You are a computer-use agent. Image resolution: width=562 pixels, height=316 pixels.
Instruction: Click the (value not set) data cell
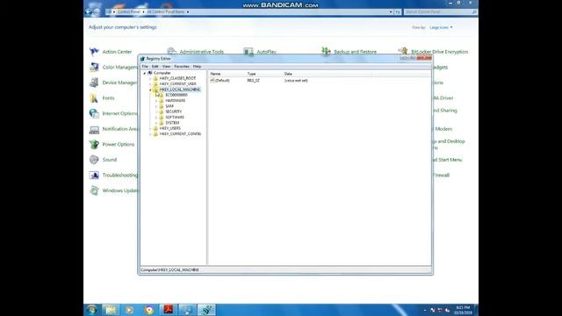pos(296,81)
